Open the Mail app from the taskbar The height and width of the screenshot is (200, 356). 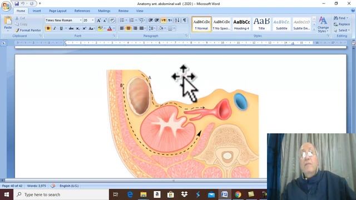[211, 194]
